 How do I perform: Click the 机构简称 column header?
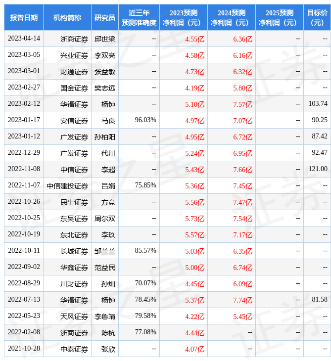point(67,17)
